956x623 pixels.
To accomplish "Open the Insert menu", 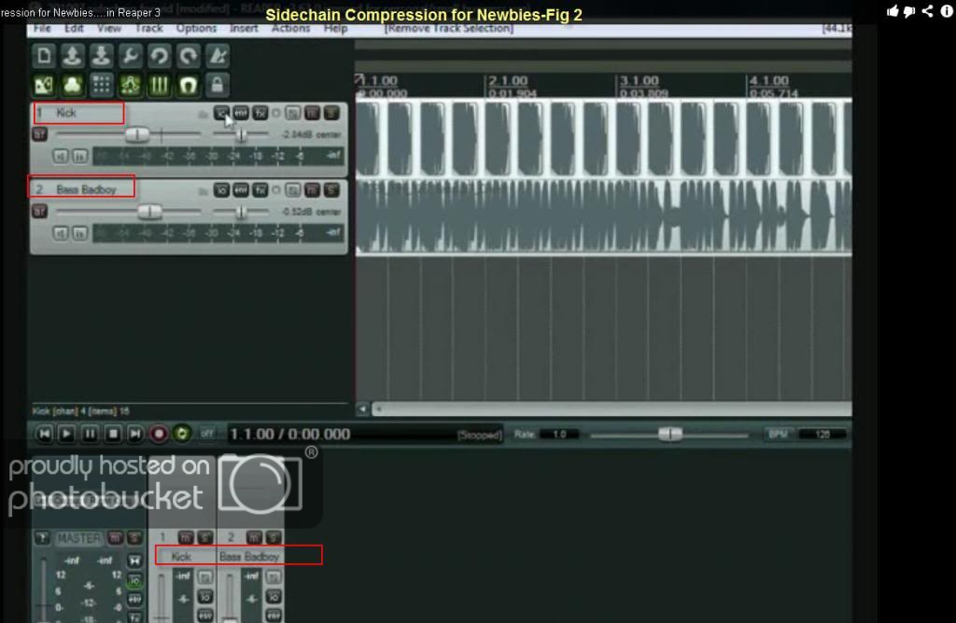I will (x=244, y=29).
